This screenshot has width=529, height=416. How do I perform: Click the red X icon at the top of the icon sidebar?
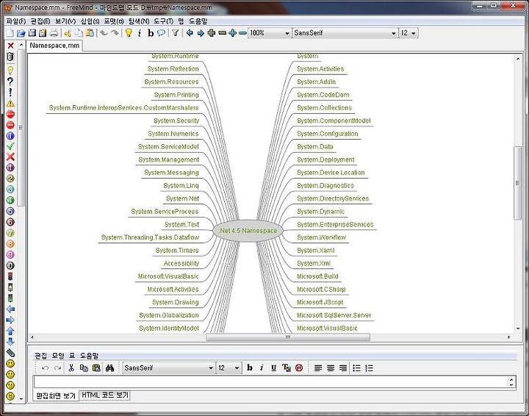coord(10,46)
